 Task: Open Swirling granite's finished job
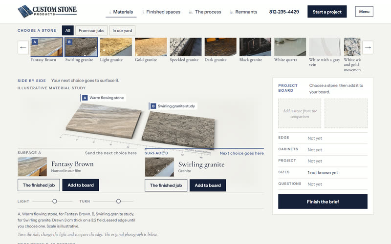coord(166,185)
